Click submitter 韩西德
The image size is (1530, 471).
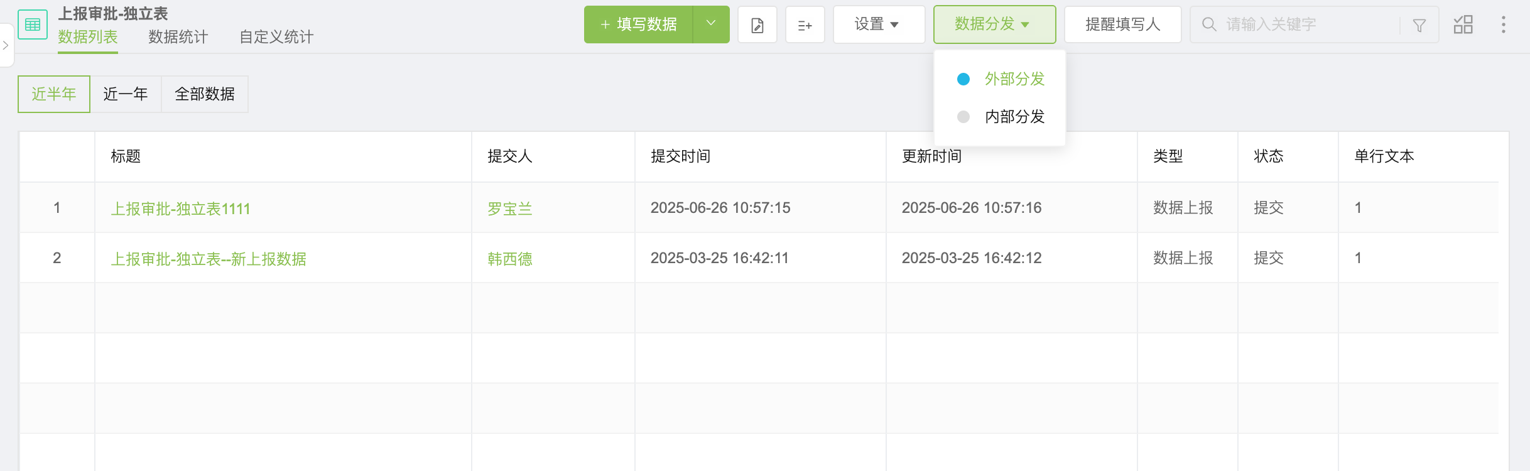tap(510, 259)
